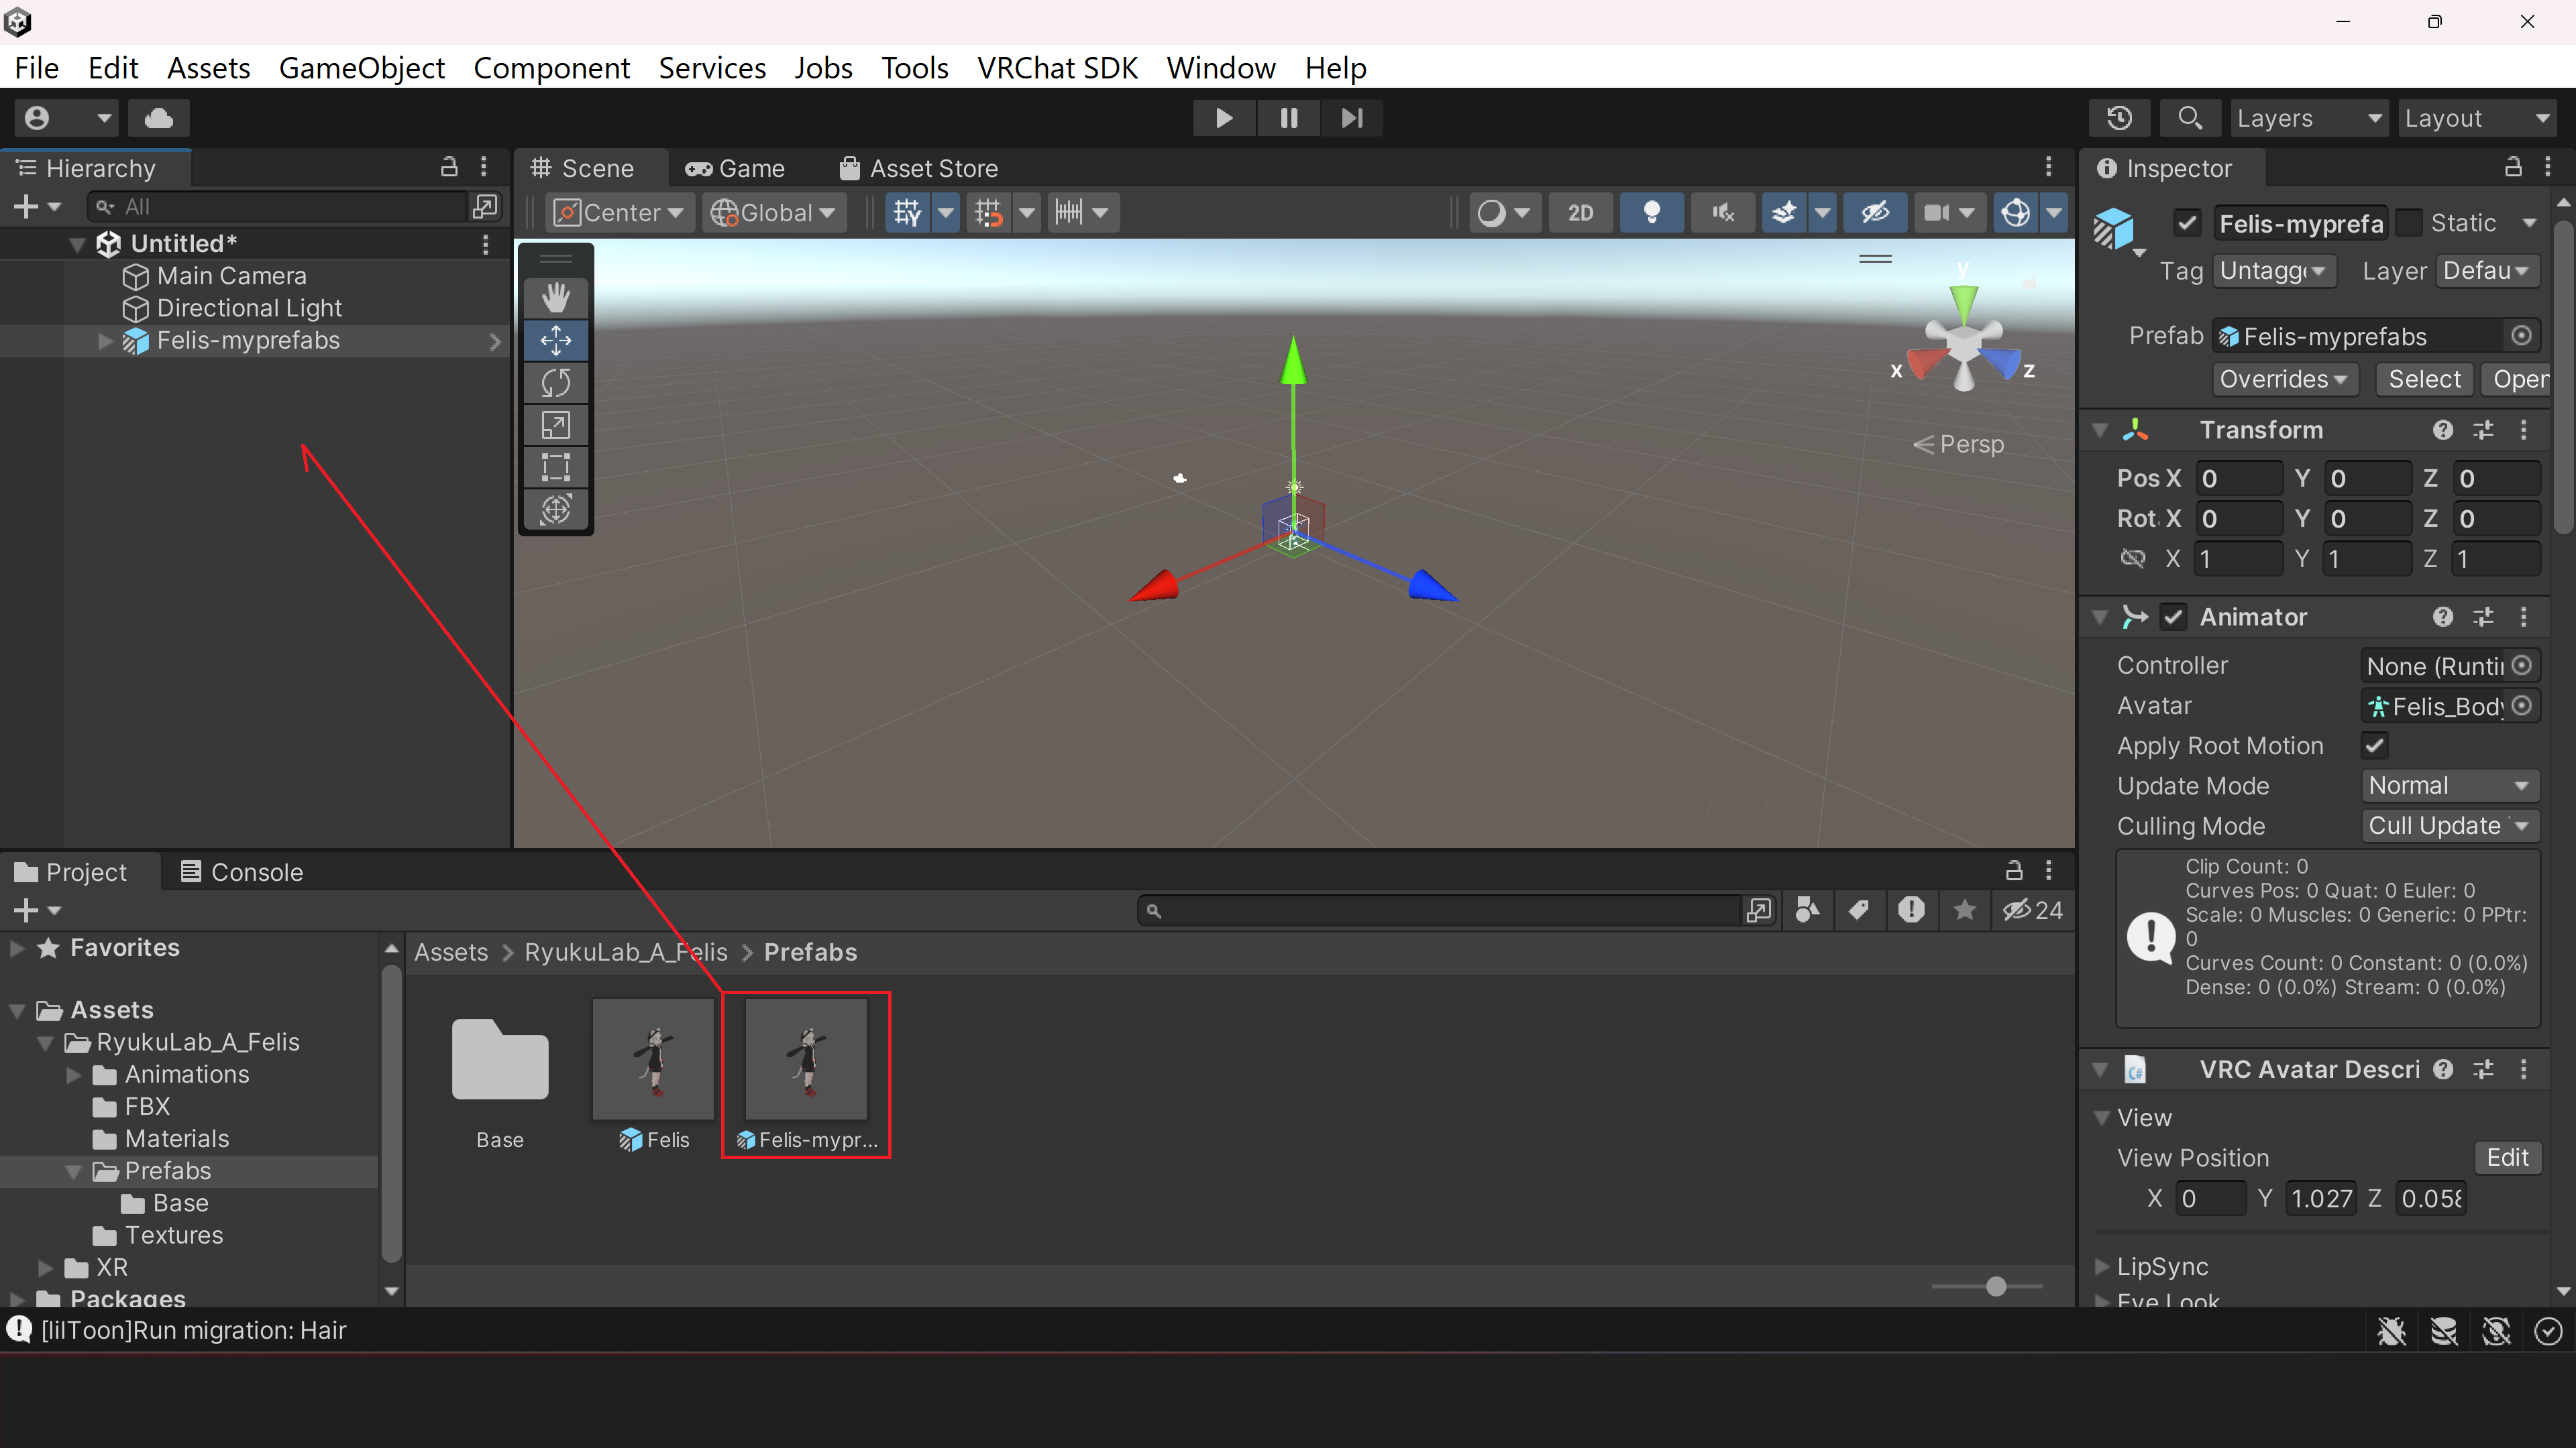Select Directional Light in Hierarchy
2576x1448 pixels.
(249, 308)
